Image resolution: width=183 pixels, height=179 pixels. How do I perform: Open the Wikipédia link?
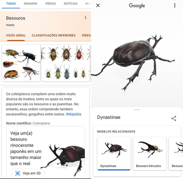pos(74,114)
